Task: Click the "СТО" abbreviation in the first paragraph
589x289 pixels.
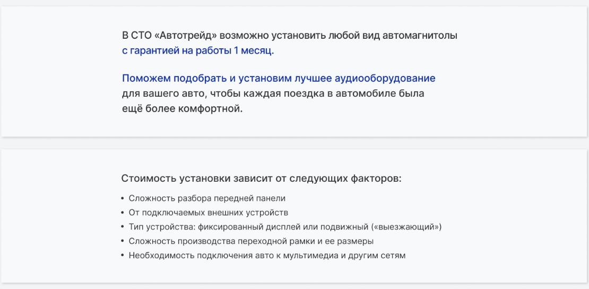Action: 141,36
